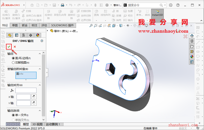Click the search commands field
This screenshot has height=130, width=204.
tap(143, 5)
